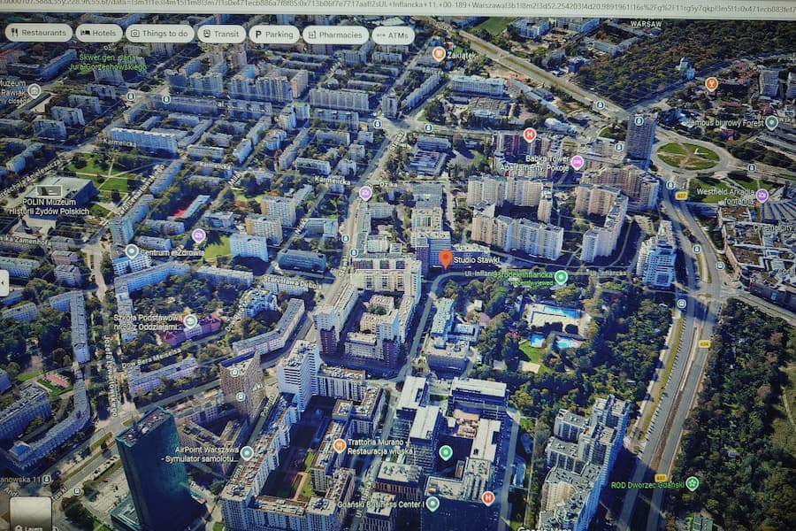Select green pin right of Trattoria Murano
Image resolution: width=796 pixels, height=531 pixels.
pyautogui.click(x=445, y=452)
